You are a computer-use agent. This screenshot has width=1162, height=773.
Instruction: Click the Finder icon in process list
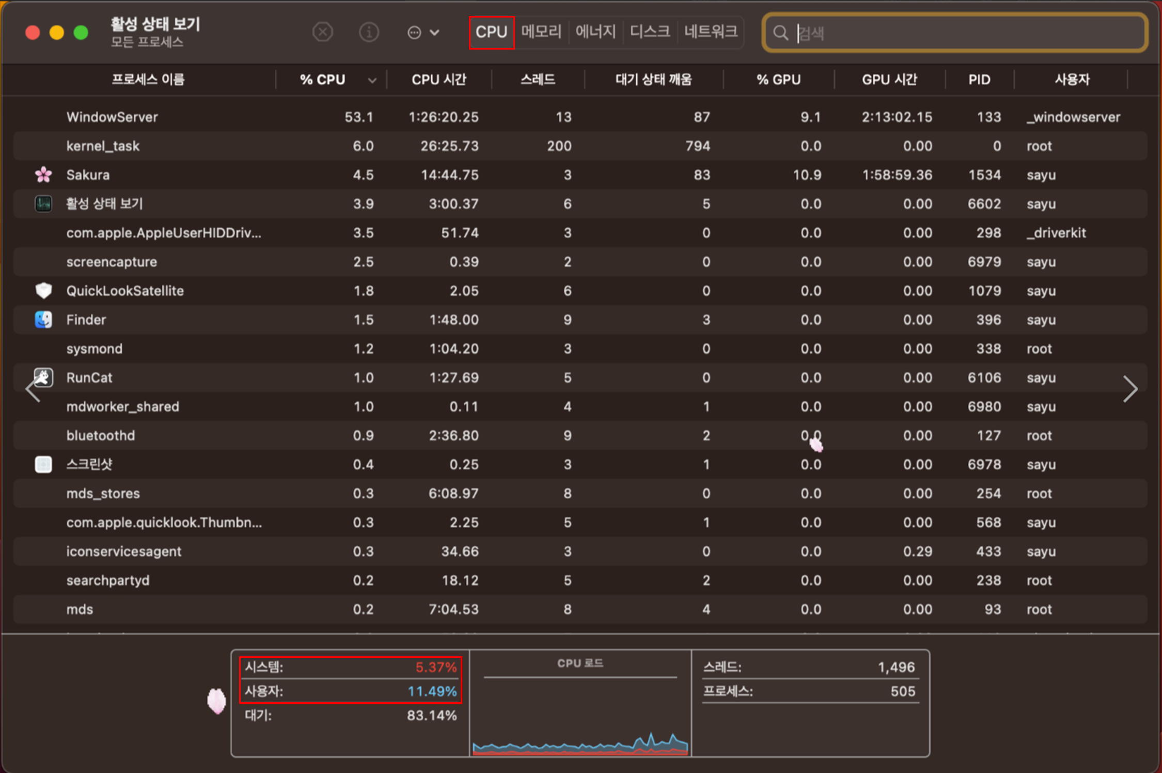pyautogui.click(x=43, y=320)
